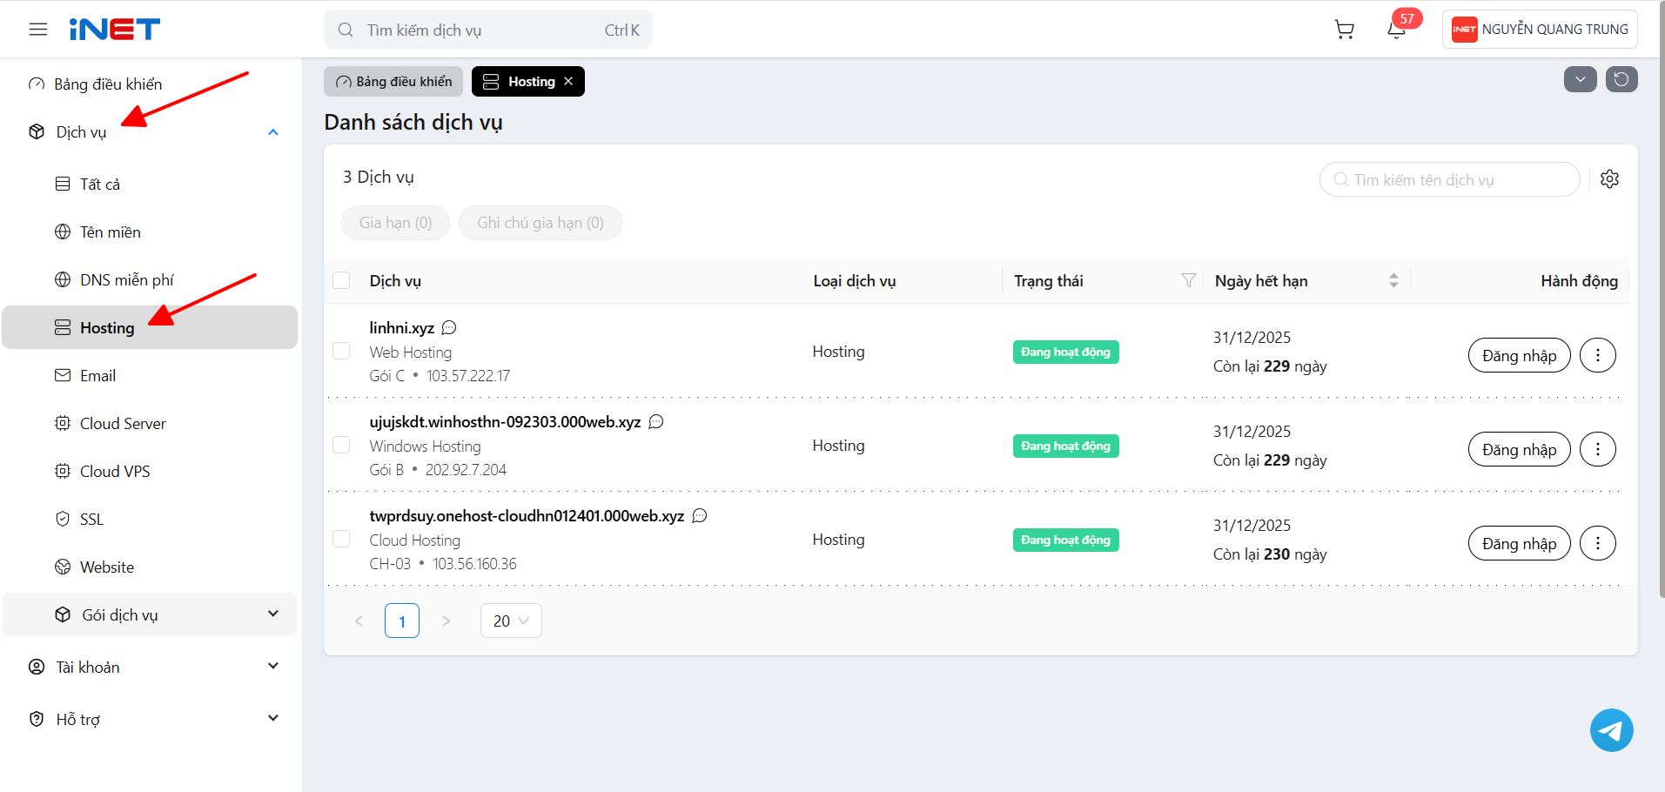Filter by Trạng thái column
The width and height of the screenshot is (1665, 792).
pos(1188,280)
